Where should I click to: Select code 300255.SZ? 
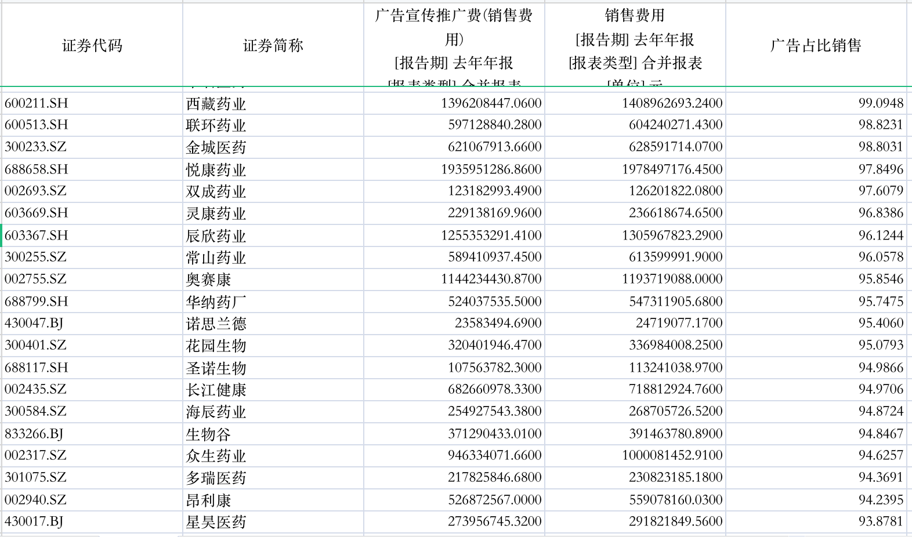pyautogui.click(x=92, y=257)
